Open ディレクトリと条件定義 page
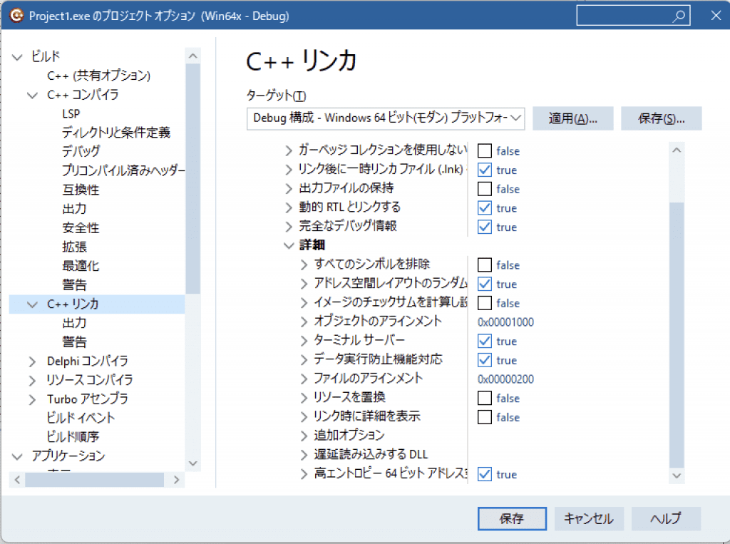The height and width of the screenshot is (544, 730). click(x=116, y=133)
